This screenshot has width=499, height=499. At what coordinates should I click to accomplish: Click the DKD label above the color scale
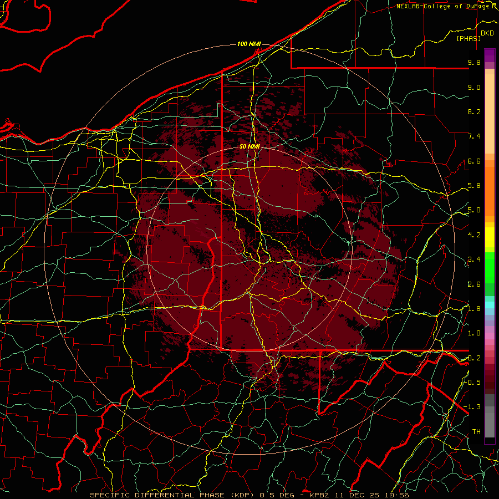pos(487,33)
